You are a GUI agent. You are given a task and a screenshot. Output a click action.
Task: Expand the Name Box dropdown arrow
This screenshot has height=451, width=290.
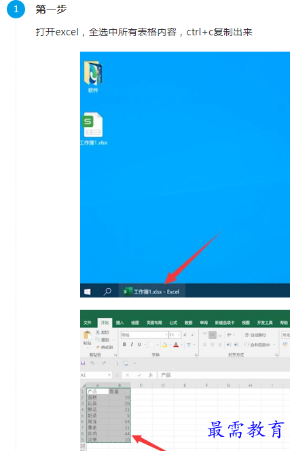coord(109,375)
